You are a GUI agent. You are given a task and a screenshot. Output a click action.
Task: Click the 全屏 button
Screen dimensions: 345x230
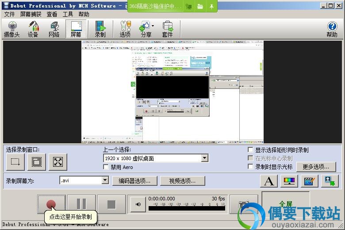pyautogui.click(x=286, y=203)
